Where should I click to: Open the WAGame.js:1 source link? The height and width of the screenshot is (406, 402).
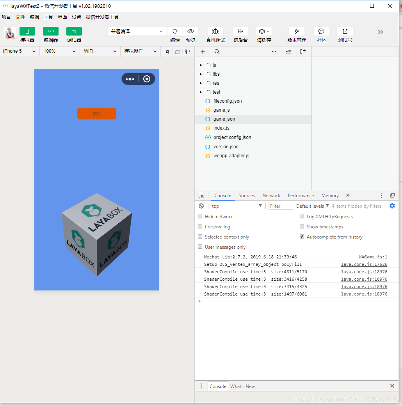[x=373, y=257]
